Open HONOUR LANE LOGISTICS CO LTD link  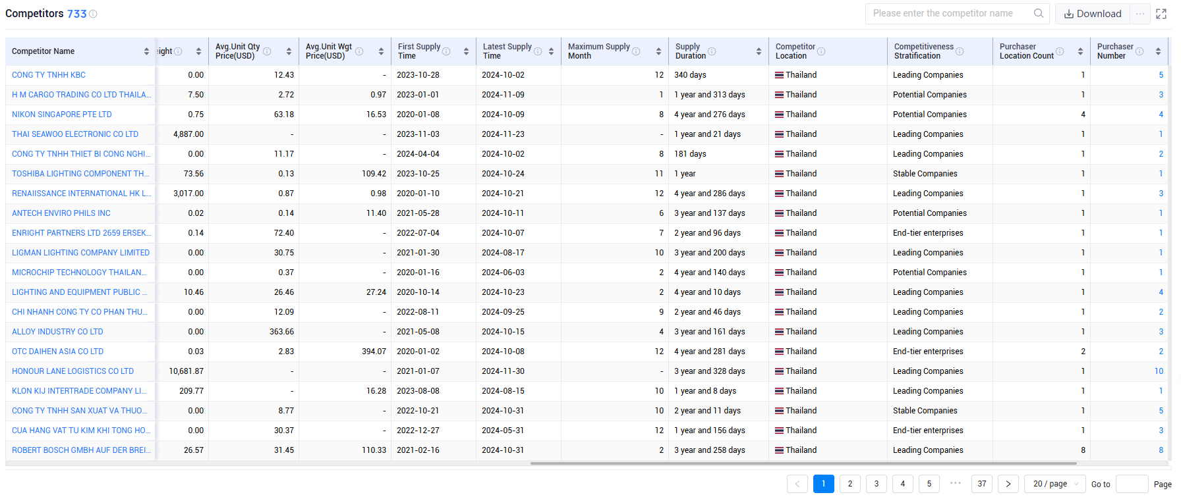72,371
